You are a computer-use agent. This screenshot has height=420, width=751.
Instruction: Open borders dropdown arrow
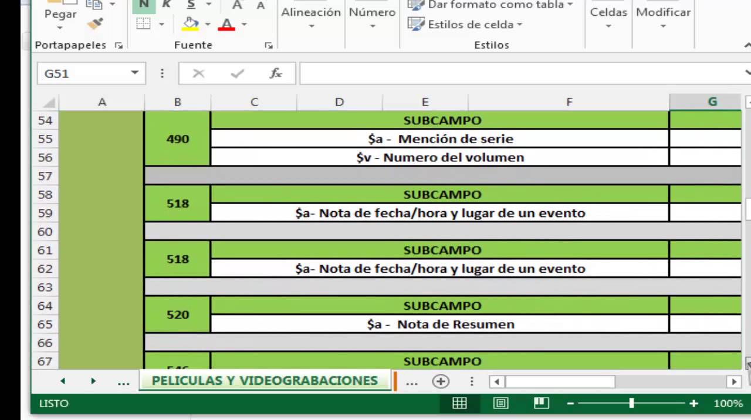tap(161, 24)
